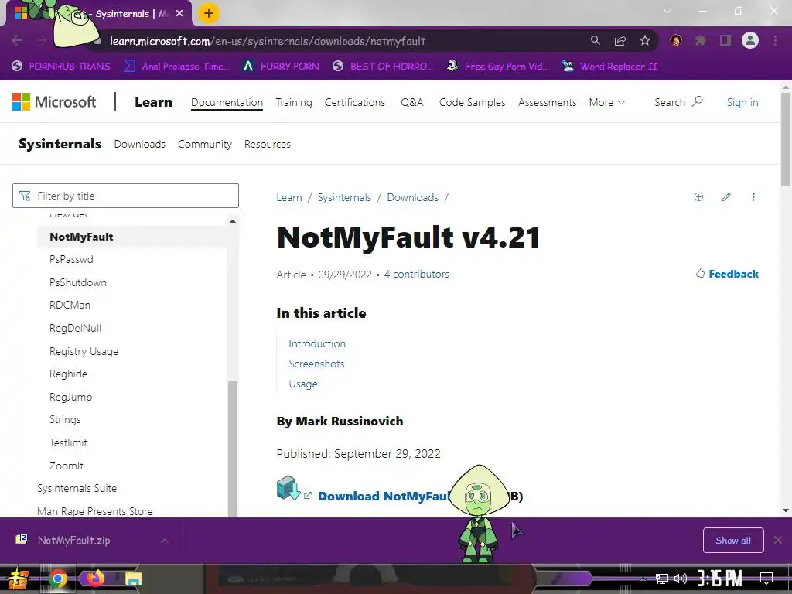Open the NotMyFault.zip download options chevron

pos(165,541)
